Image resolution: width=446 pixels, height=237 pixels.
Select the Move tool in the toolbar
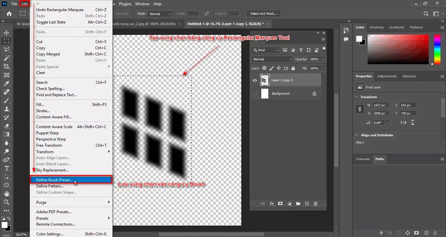point(7,32)
